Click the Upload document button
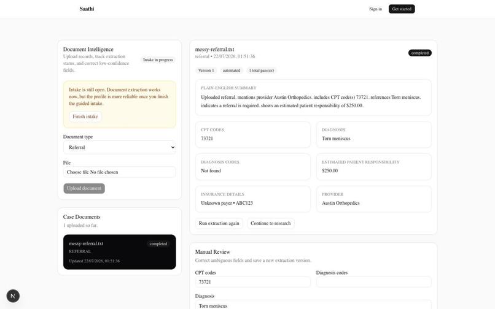The width and height of the screenshot is (495, 309). click(84, 188)
